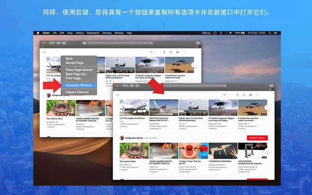Click the volume speaker menu bar icon
312x195 pixels.
click(230, 33)
